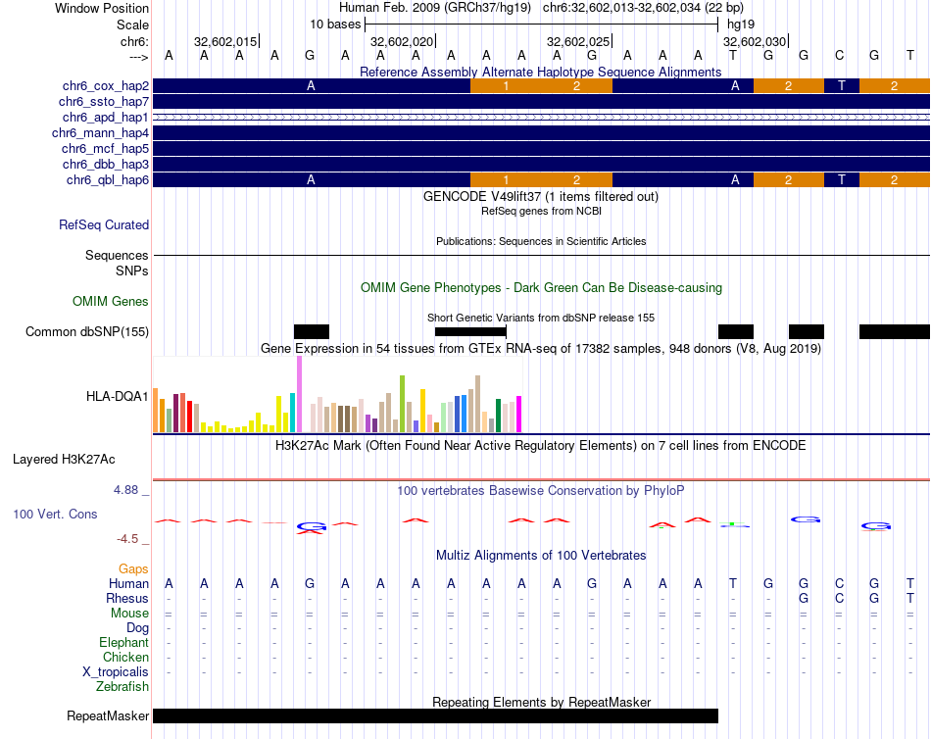Click the chr6_cox_hap2 track label

(105, 86)
